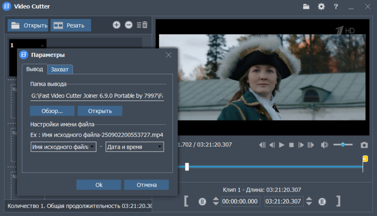Click the position time 03:21:20.307 readout
Image resolution: width=377 pixels, height=216 pixels.
tap(214, 144)
